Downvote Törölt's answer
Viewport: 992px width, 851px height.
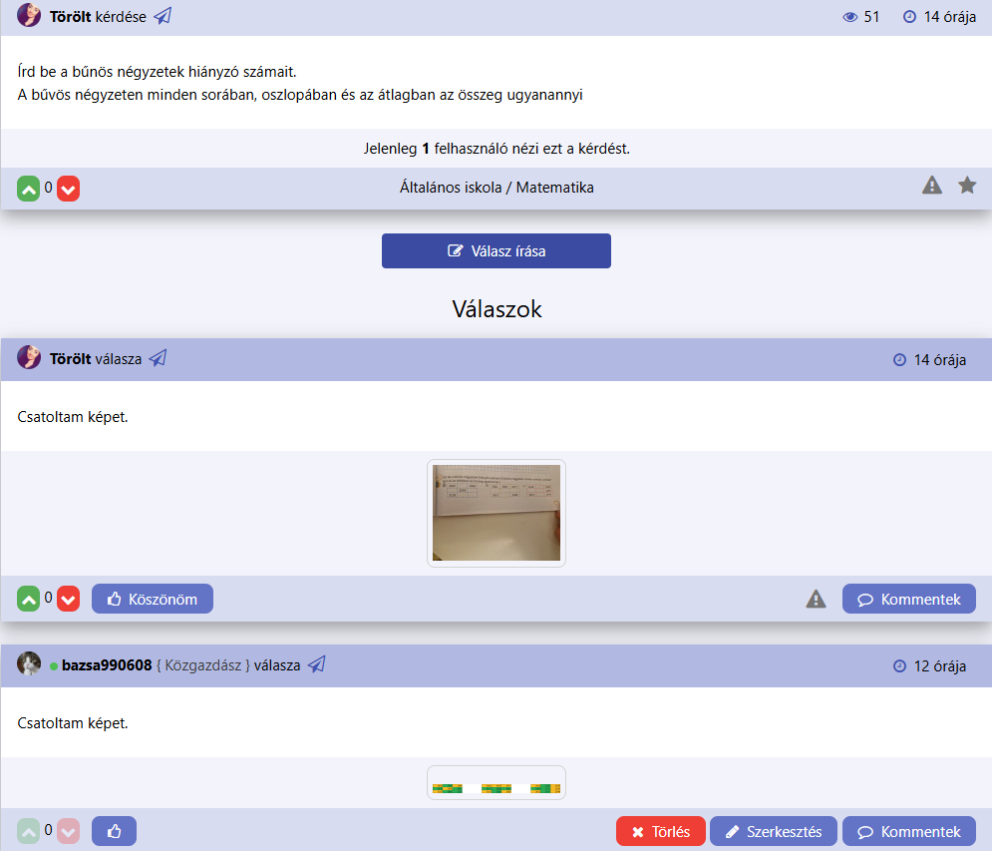(x=68, y=599)
